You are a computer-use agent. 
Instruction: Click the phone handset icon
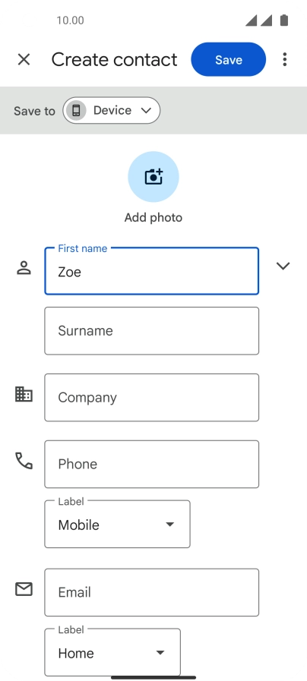click(24, 461)
